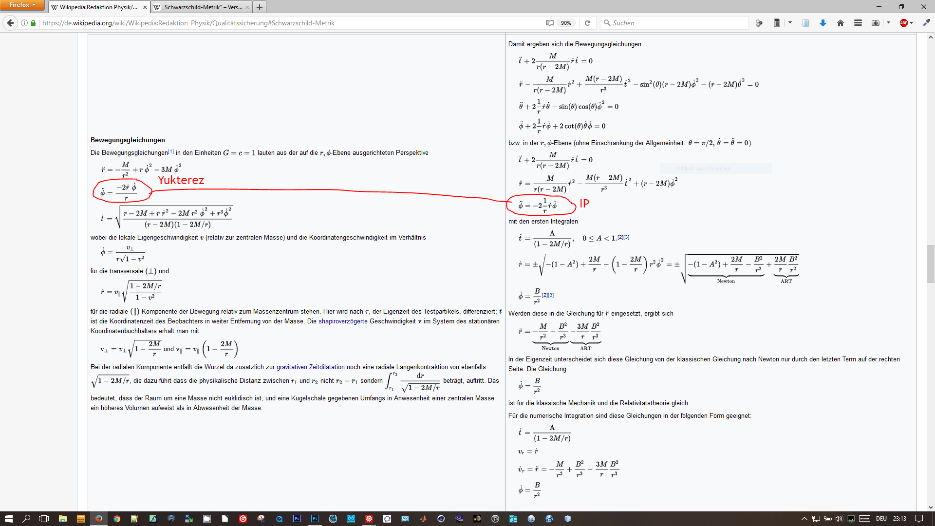Click the page vertical scrollbar thumb
The height and width of the screenshot is (526, 935).
931,264
